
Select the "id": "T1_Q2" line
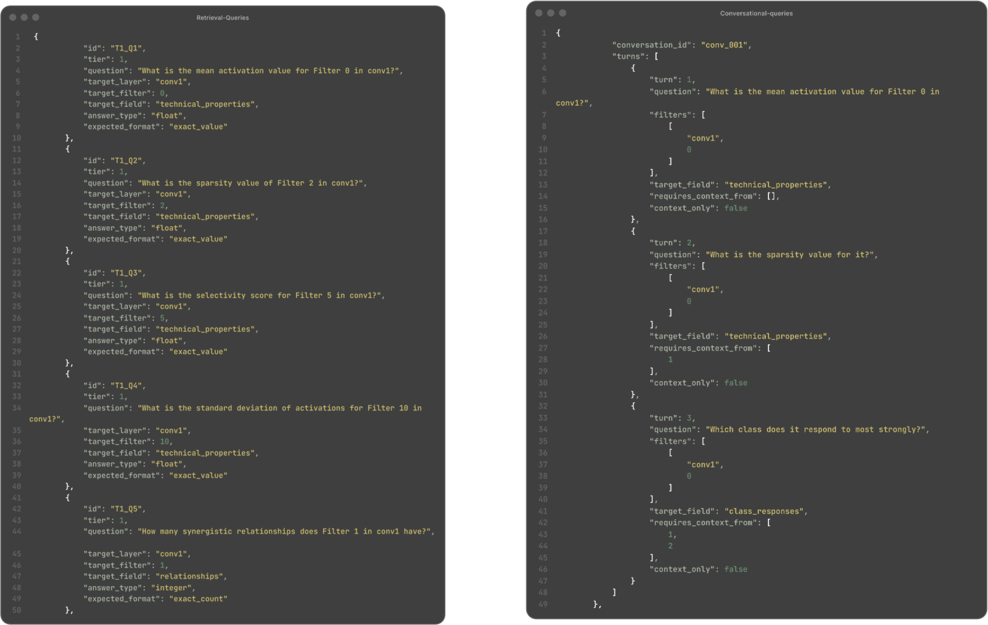[x=115, y=160]
